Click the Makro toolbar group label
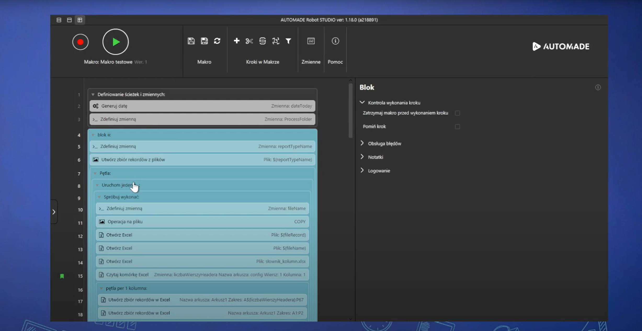The width and height of the screenshot is (642, 331). [x=204, y=62]
